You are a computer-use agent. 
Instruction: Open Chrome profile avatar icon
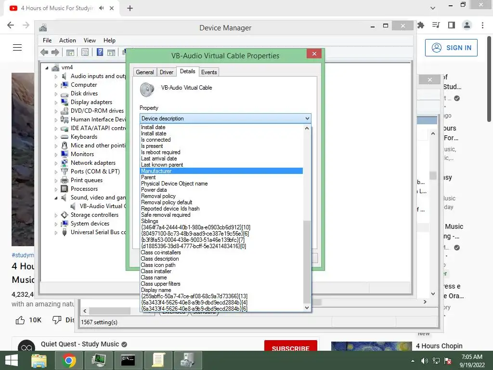[467, 25]
